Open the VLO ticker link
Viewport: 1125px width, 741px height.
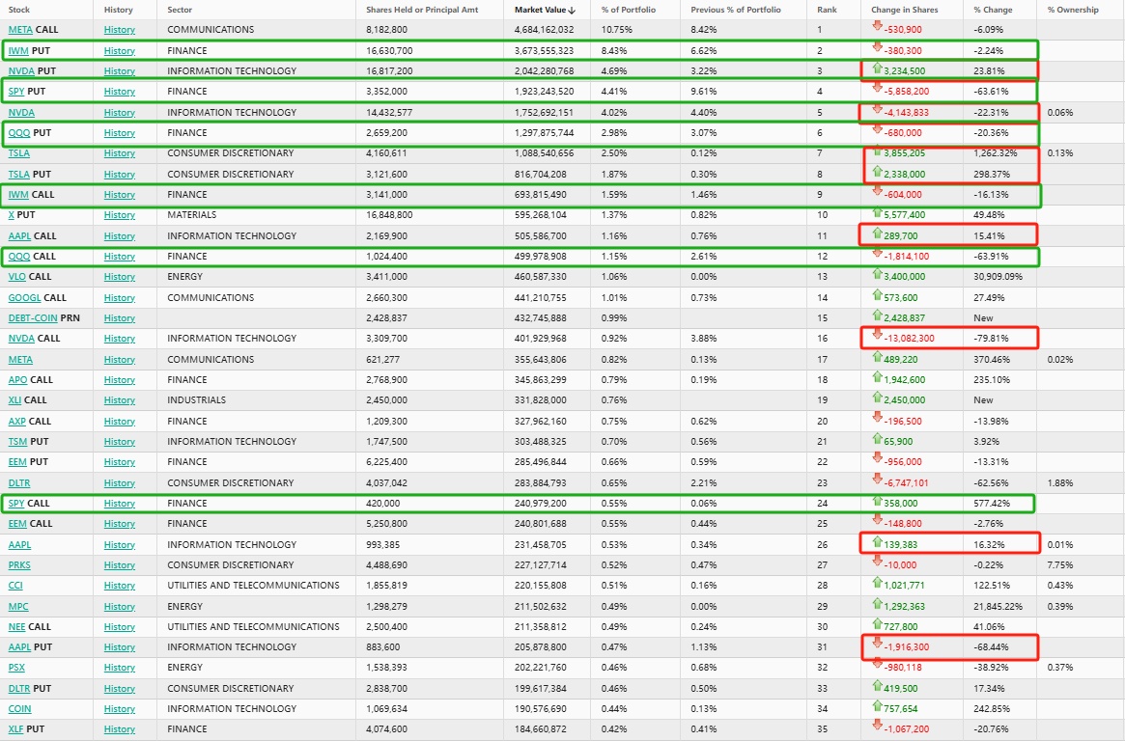point(17,277)
